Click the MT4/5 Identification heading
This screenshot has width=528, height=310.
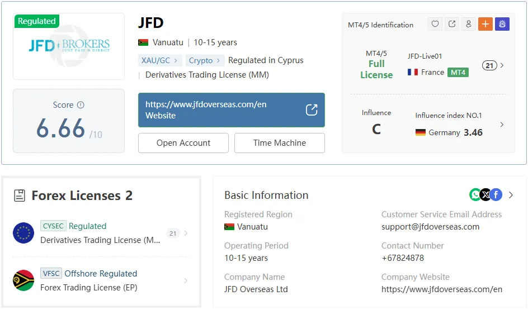[380, 25]
